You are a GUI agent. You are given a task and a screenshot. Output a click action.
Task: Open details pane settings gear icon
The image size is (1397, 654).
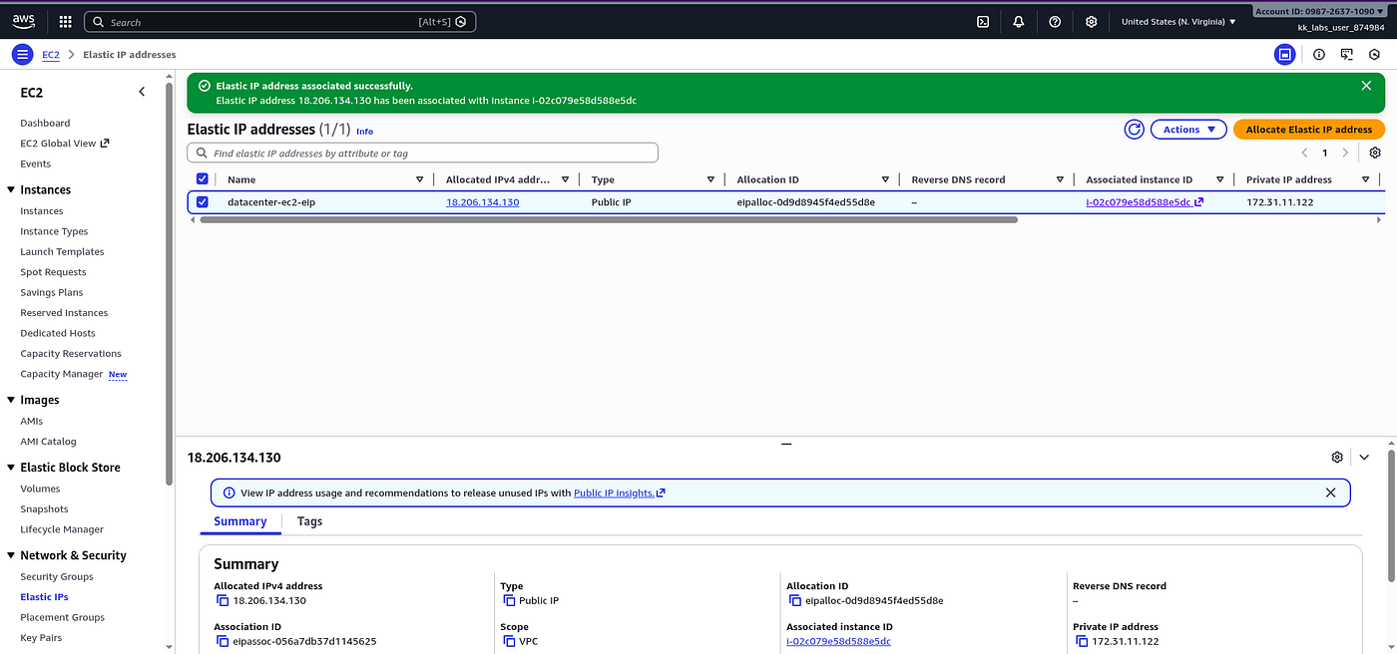(x=1337, y=458)
